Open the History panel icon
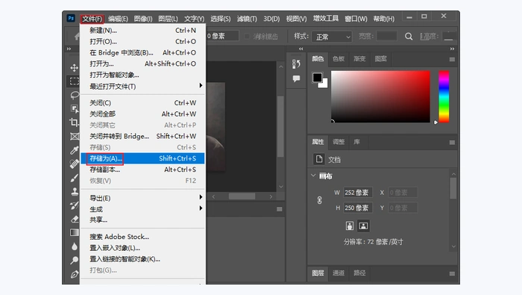Viewport: 522px width, 295px height. (x=296, y=63)
